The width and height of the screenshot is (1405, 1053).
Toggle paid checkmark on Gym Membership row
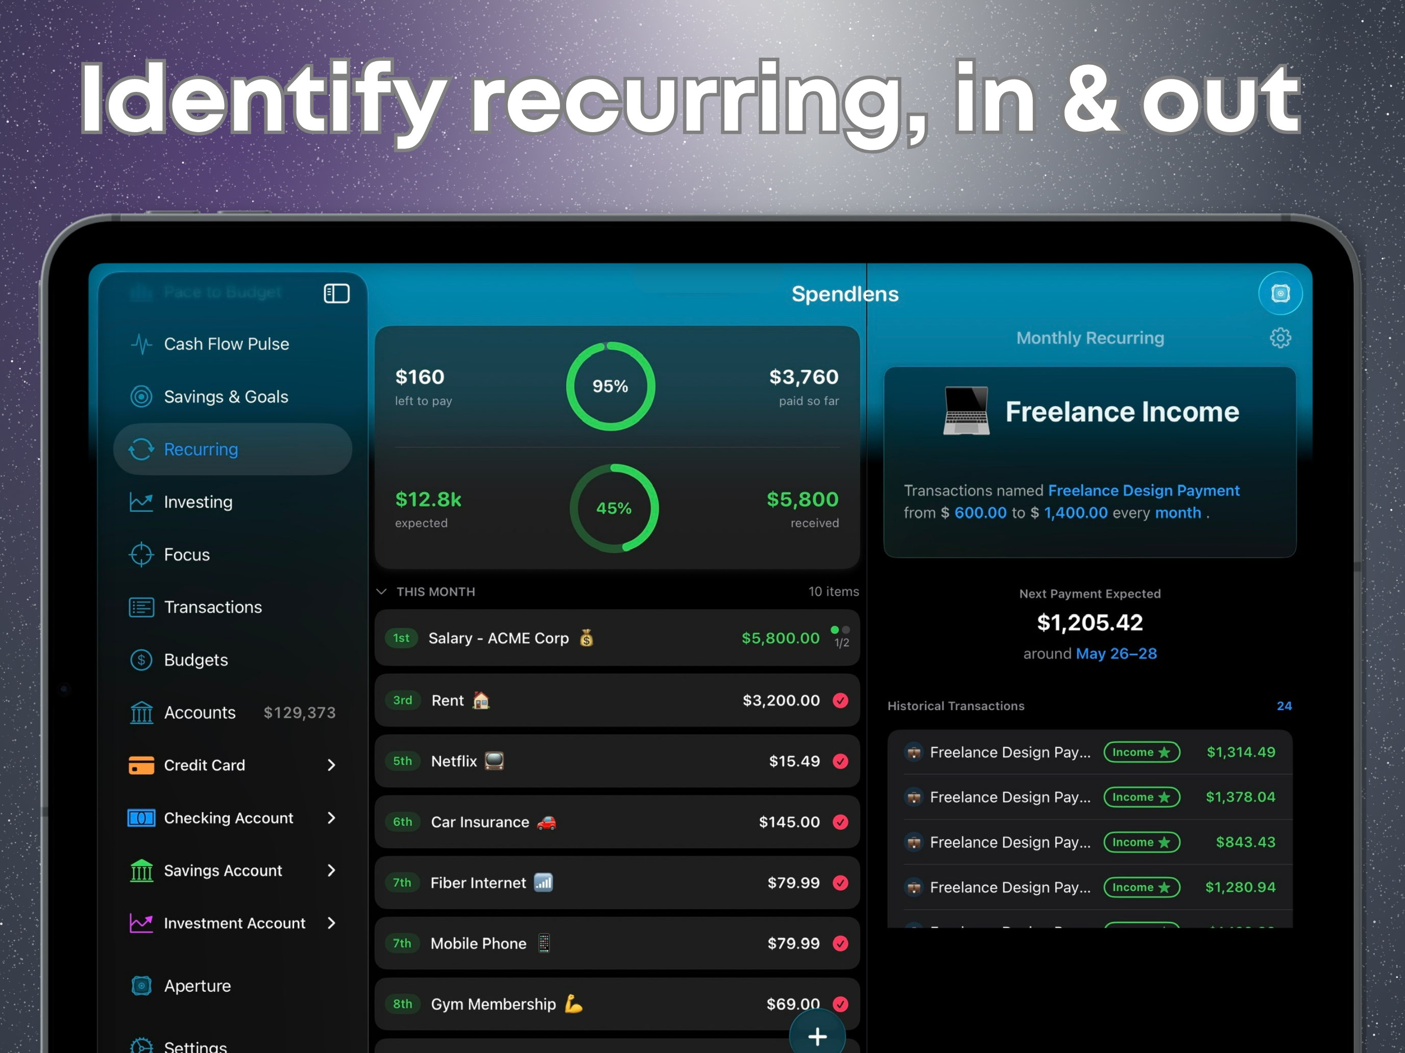pos(840,1004)
